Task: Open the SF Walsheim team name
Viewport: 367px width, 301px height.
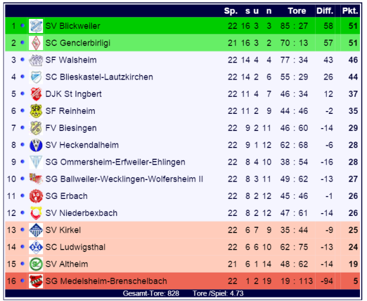Action: point(71,60)
